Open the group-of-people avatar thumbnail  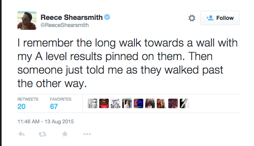(x=115, y=103)
